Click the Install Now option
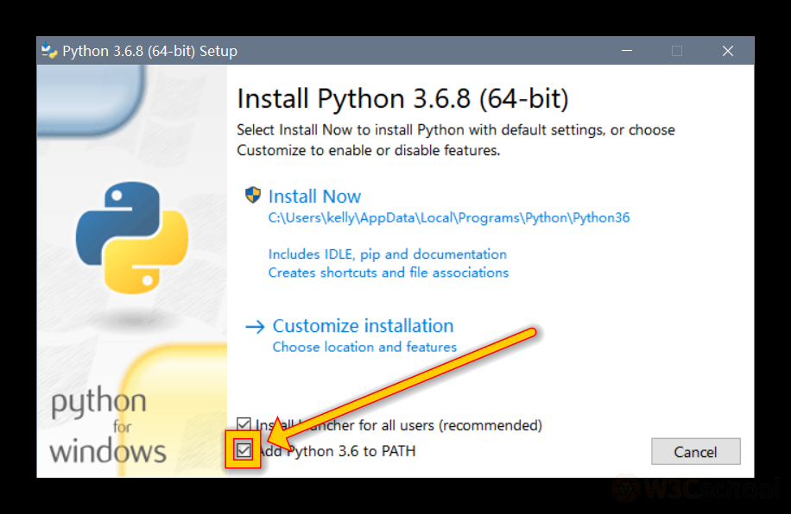 pyautogui.click(x=314, y=196)
